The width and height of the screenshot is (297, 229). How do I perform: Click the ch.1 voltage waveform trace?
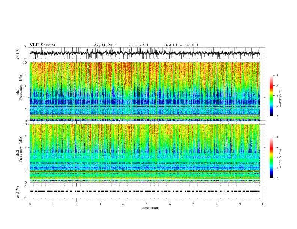144,53
